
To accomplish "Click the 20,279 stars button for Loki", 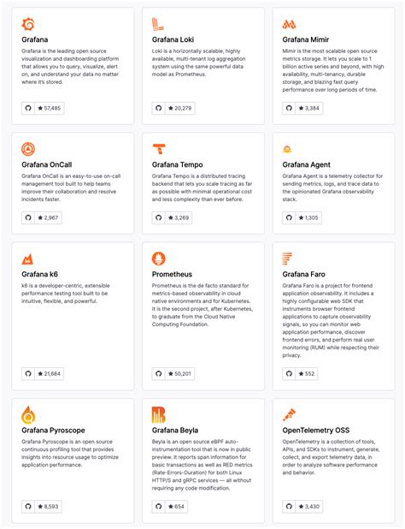I will click(x=180, y=109).
